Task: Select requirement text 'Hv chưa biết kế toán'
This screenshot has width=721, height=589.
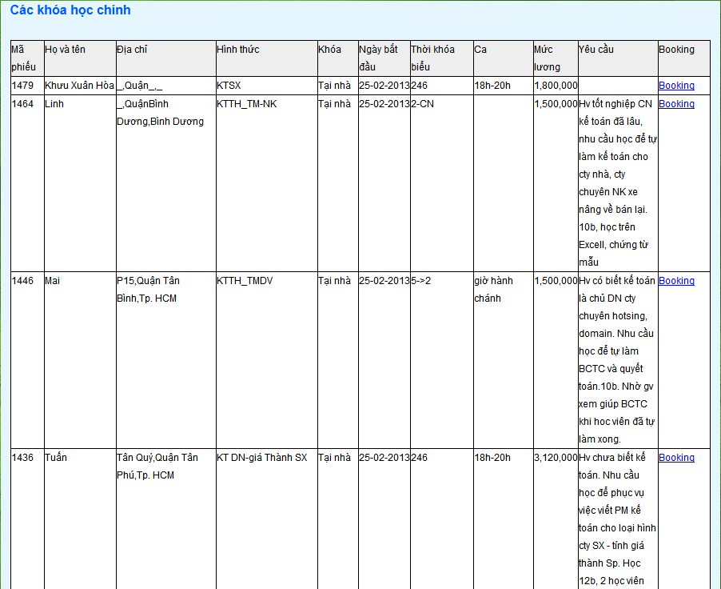Action: (612, 467)
